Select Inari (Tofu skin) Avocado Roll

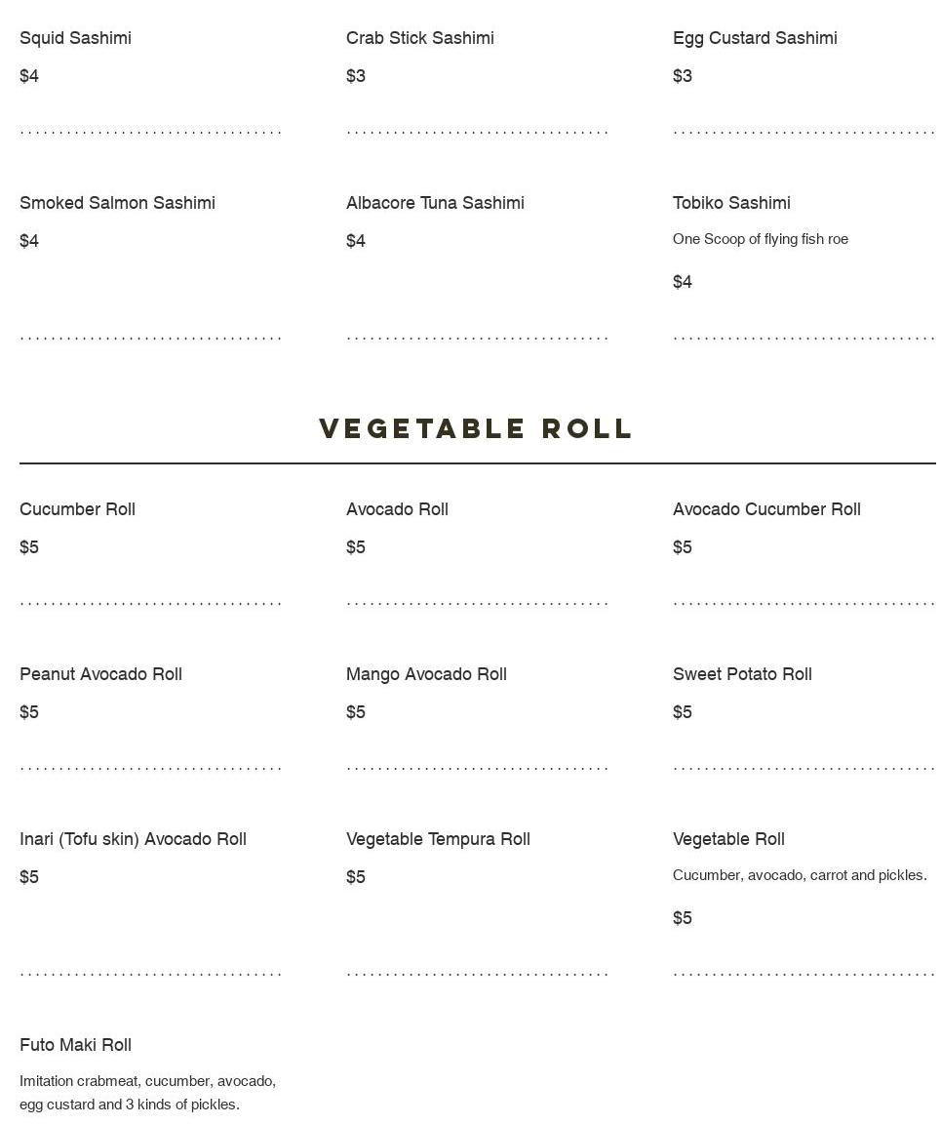pos(133,839)
